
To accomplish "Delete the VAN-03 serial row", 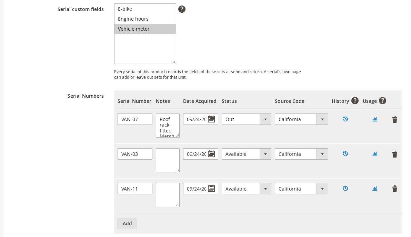I will click(395, 154).
